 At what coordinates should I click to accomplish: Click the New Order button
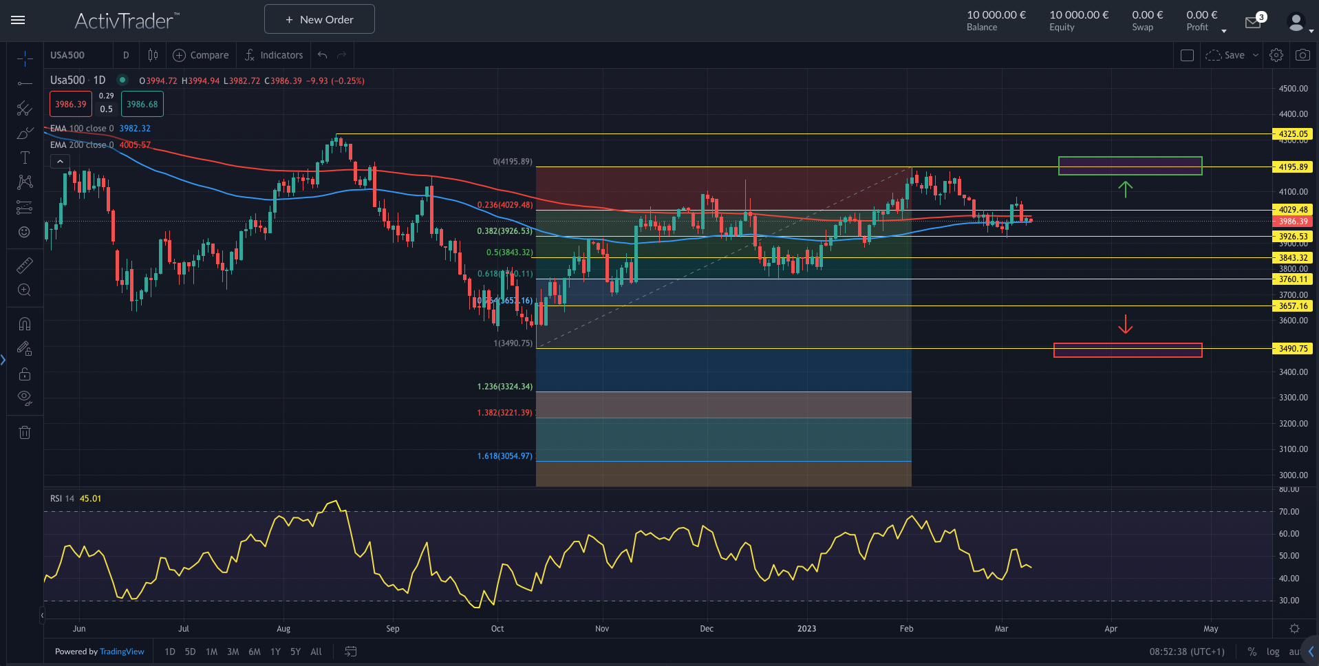coord(319,19)
